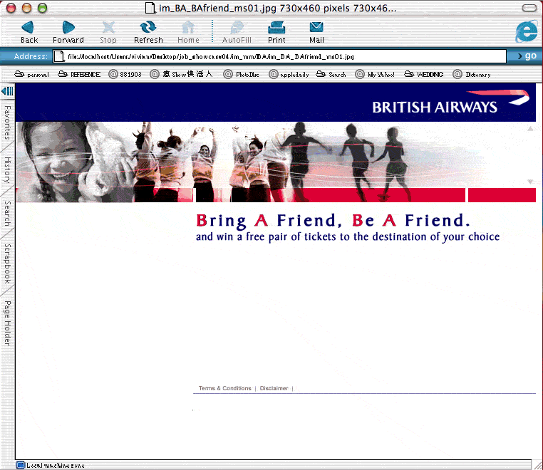
Task: Open the History side tab
Action: coord(7,170)
